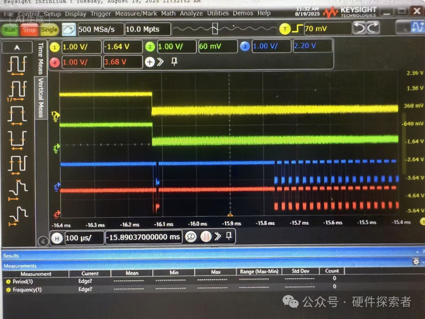
Task: Collapse measurement toolbar with up arrow
Action: pyautogui.click(x=17, y=48)
